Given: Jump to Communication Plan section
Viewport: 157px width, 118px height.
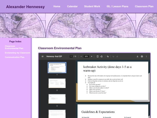Looking at the screenshot, I should click(x=15, y=57).
